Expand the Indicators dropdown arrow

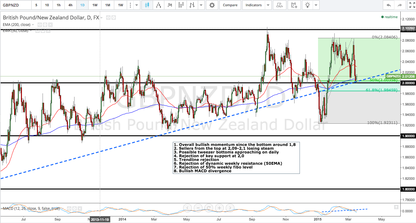tap(268, 5)
